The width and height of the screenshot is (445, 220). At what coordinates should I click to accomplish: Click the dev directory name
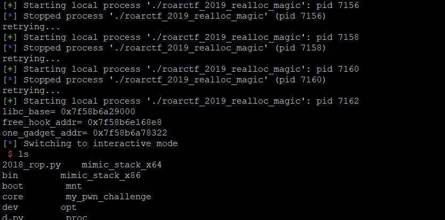(10, 207)
